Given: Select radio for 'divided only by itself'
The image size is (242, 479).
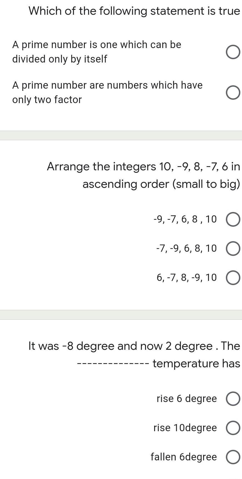Looking at the screenshot, I should (233, 52).
